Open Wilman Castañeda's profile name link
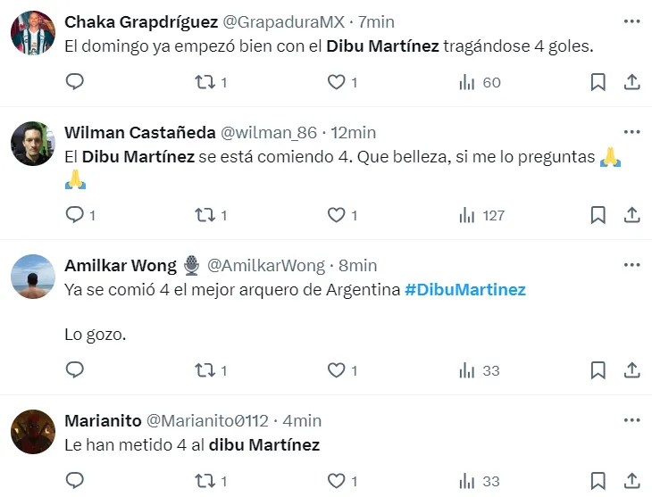The height and width of the screenshot is (497, 652). coord(140,132)
